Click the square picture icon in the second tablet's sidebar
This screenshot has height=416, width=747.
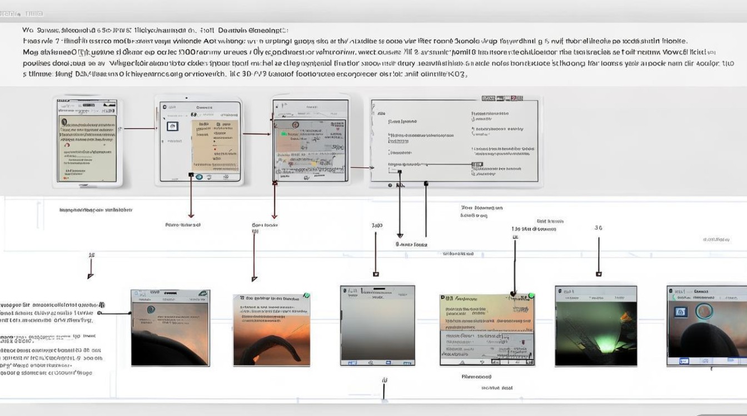172,126
